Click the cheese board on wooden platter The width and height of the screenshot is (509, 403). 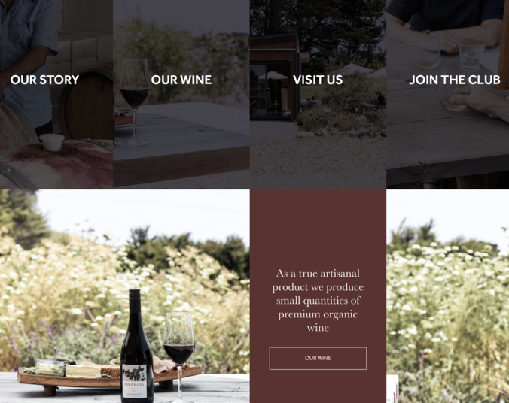coord(107,376)
